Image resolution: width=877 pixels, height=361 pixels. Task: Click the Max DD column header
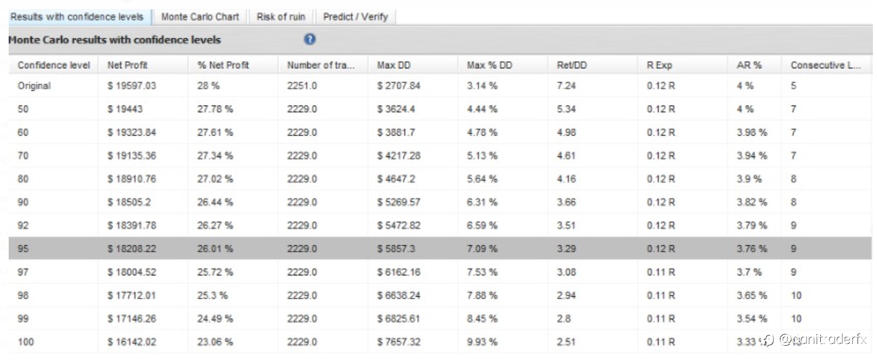click(x=394, y=65)
